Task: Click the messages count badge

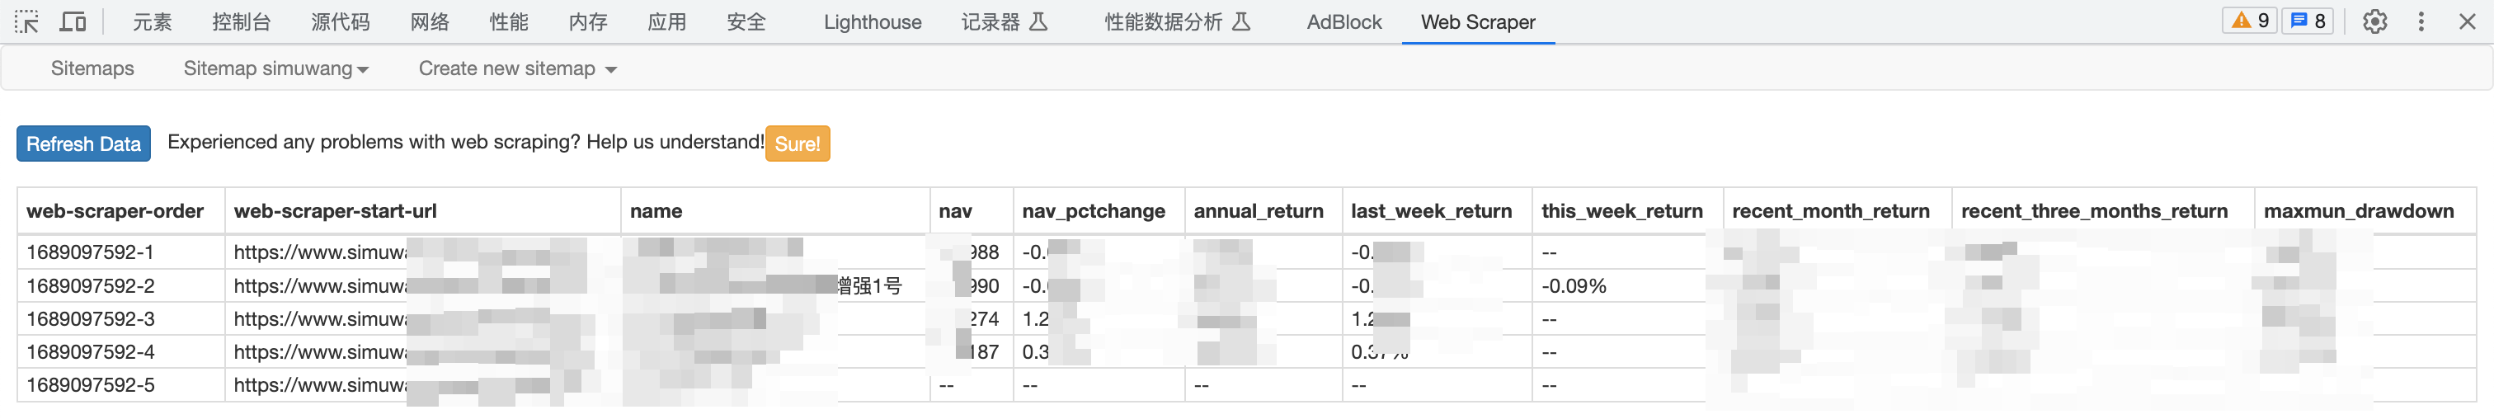Action: click(2308, 21)
